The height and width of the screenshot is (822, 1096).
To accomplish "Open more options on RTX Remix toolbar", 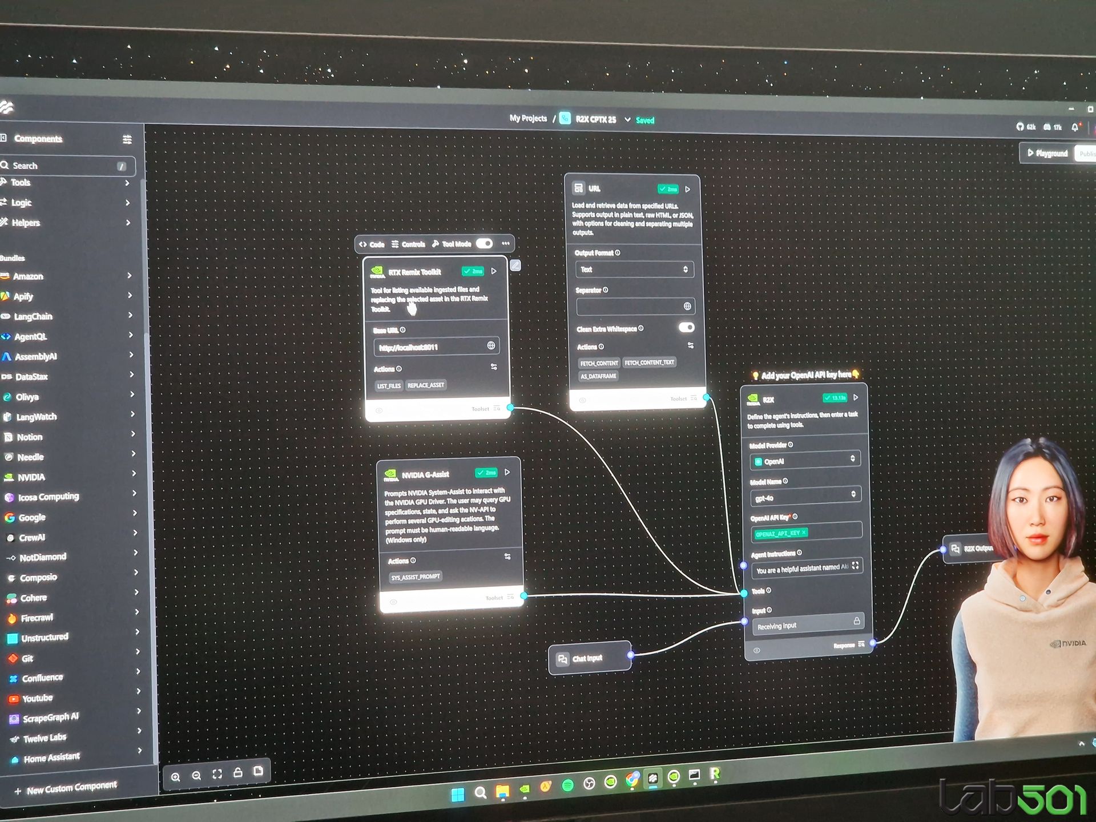I will click(506, 244).
